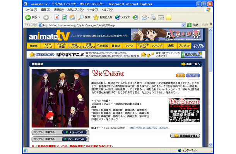Open the Favorites (お気に入り) menu

(x=75, y=10)
